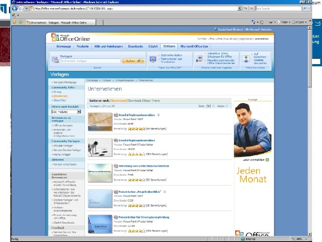This screenshot has width=322, height=242.
Task: Click the training icon beside Interaktive Online-Schulungen
Action: coord(199,58)
